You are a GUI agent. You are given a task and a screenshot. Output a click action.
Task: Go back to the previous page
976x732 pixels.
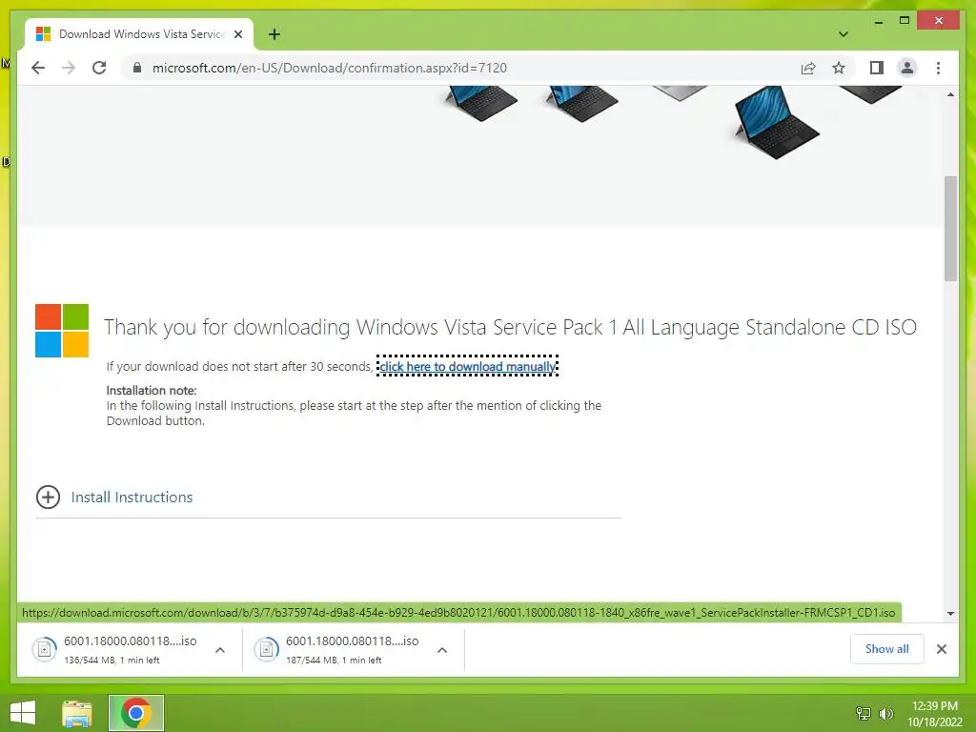38,68
